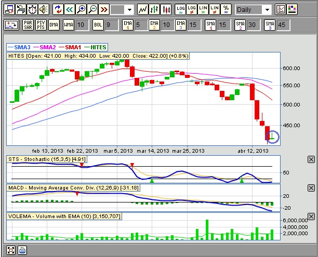This screenshot has height=257, width=318.
Task: Toggle the EMA 2 overlay
Action: pos(154,25)
